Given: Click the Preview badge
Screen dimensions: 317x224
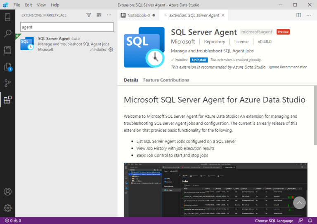Looking at the screenshot, I should point(283,32).
